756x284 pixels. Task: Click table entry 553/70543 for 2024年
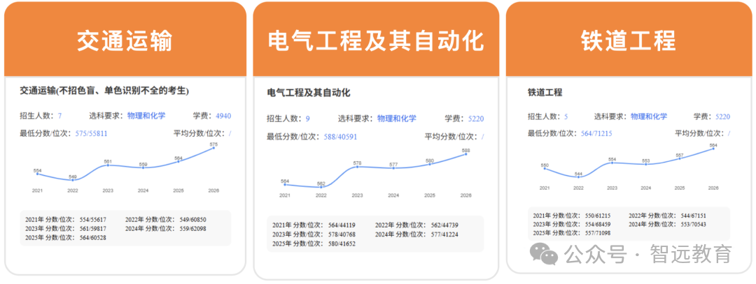[x=693, y=225]
